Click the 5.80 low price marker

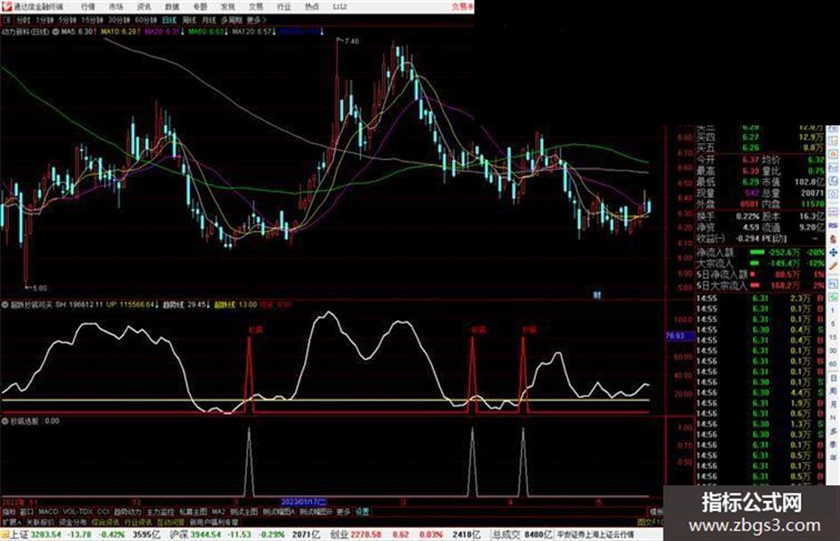point(39,288)
